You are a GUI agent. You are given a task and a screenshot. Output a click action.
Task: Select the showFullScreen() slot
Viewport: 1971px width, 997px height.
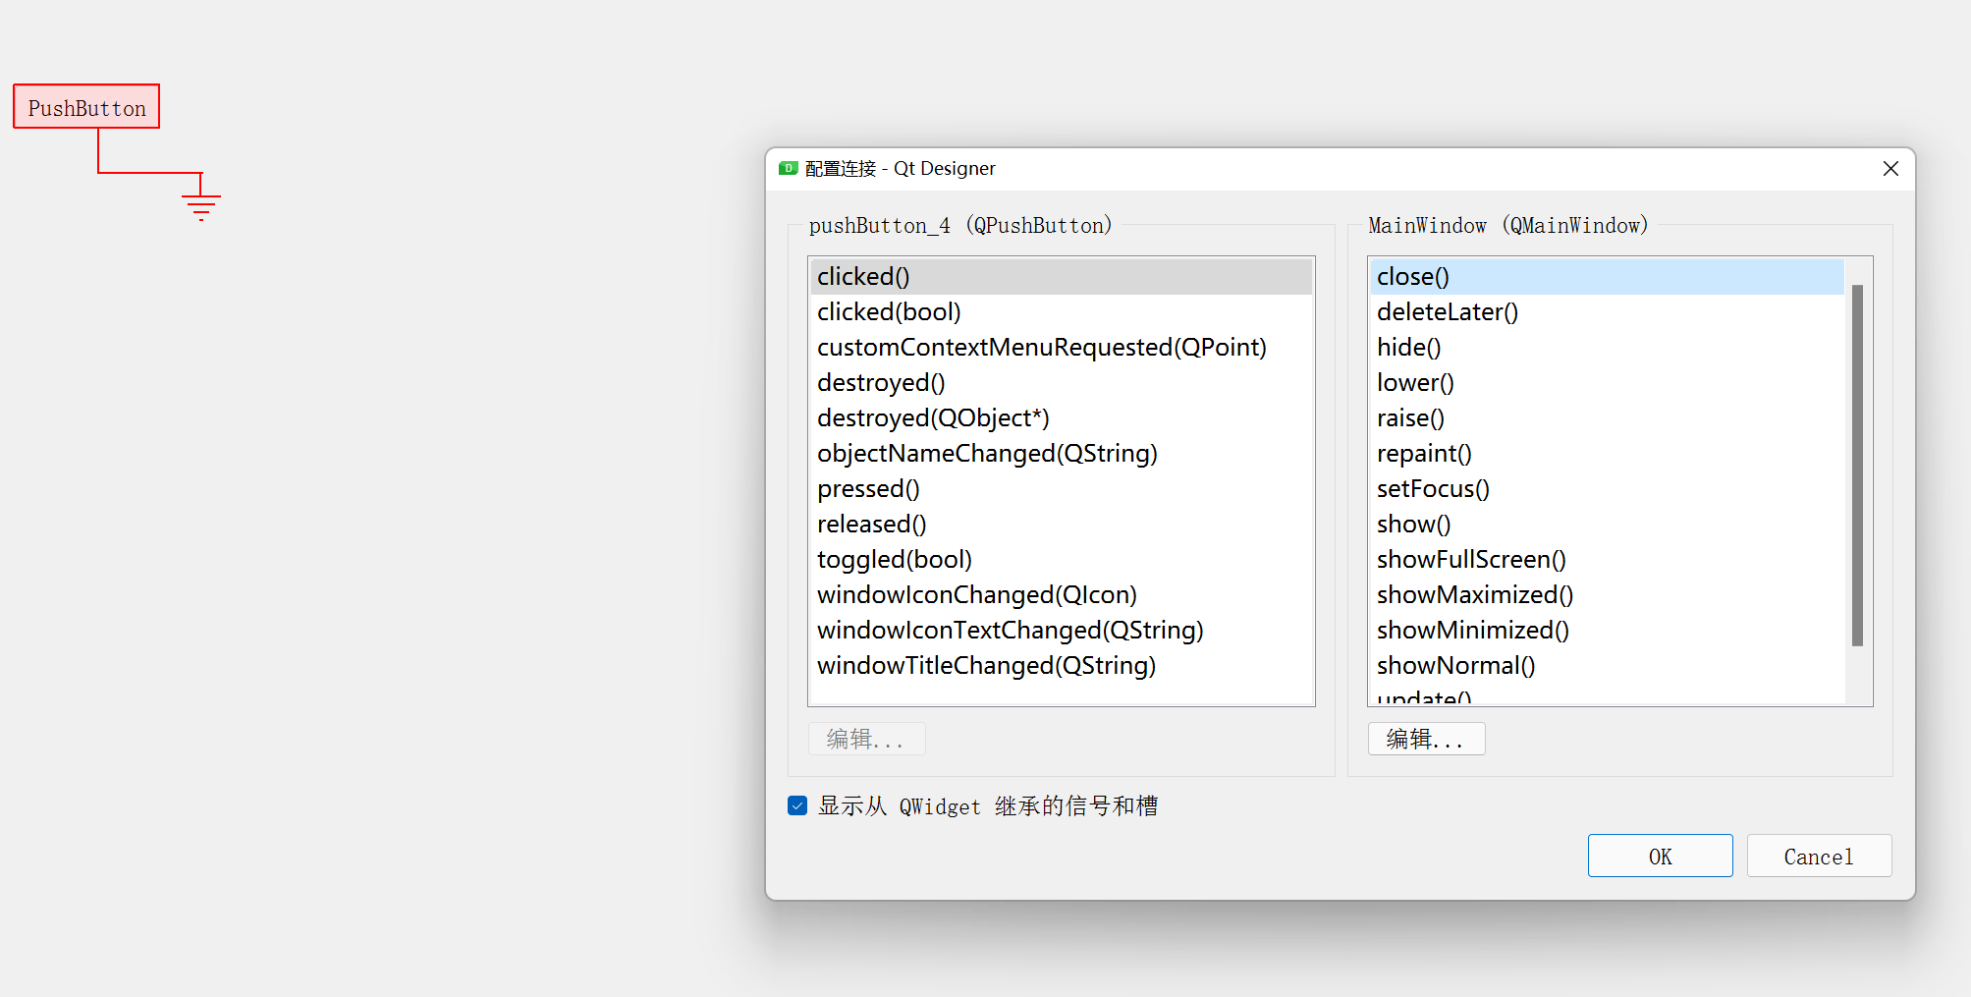tap(1470, 559)
